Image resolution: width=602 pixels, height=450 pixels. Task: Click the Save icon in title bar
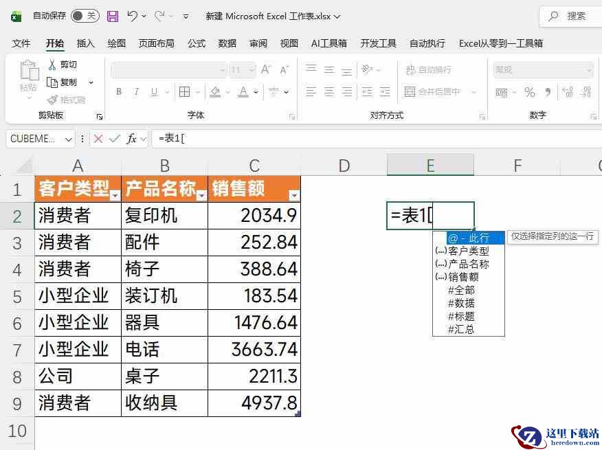coord(113,16)
